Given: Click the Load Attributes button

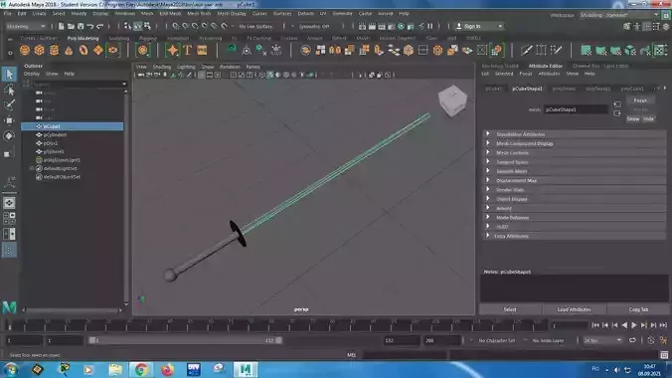Looking at the screenshot, I should [x=574, y=309].
